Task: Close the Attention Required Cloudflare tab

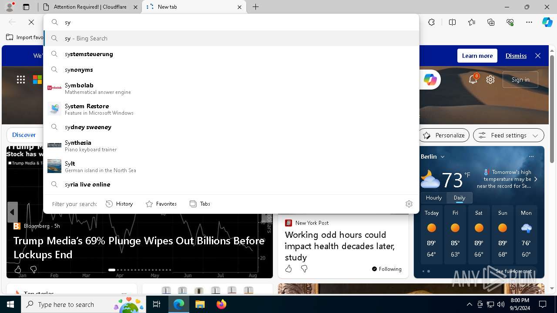Action: coord(135,7)
